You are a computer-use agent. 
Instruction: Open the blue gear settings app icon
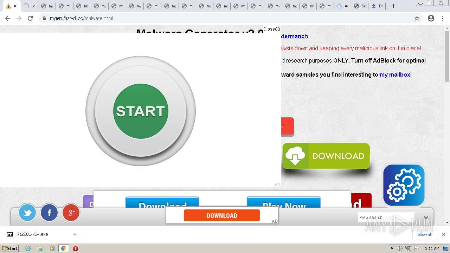(x=404, y=185)
